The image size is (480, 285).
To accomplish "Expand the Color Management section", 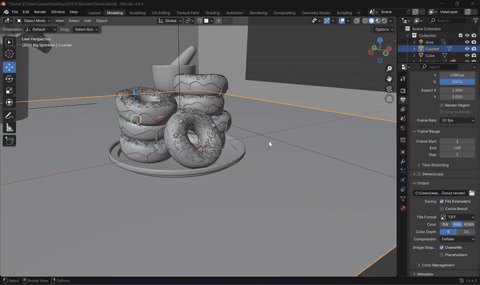I will coord(438,265).
